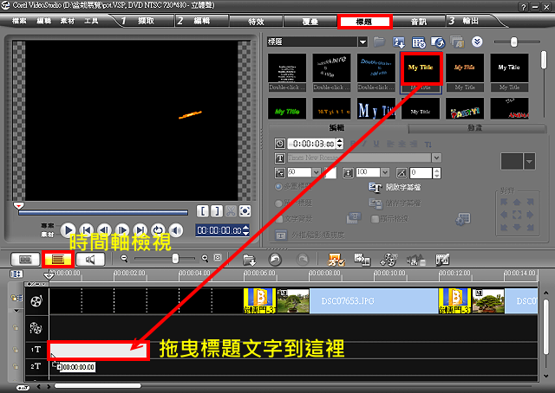Adjust the thumbnail size slider
Screen dimensions: 555x393
coord(513,42)
